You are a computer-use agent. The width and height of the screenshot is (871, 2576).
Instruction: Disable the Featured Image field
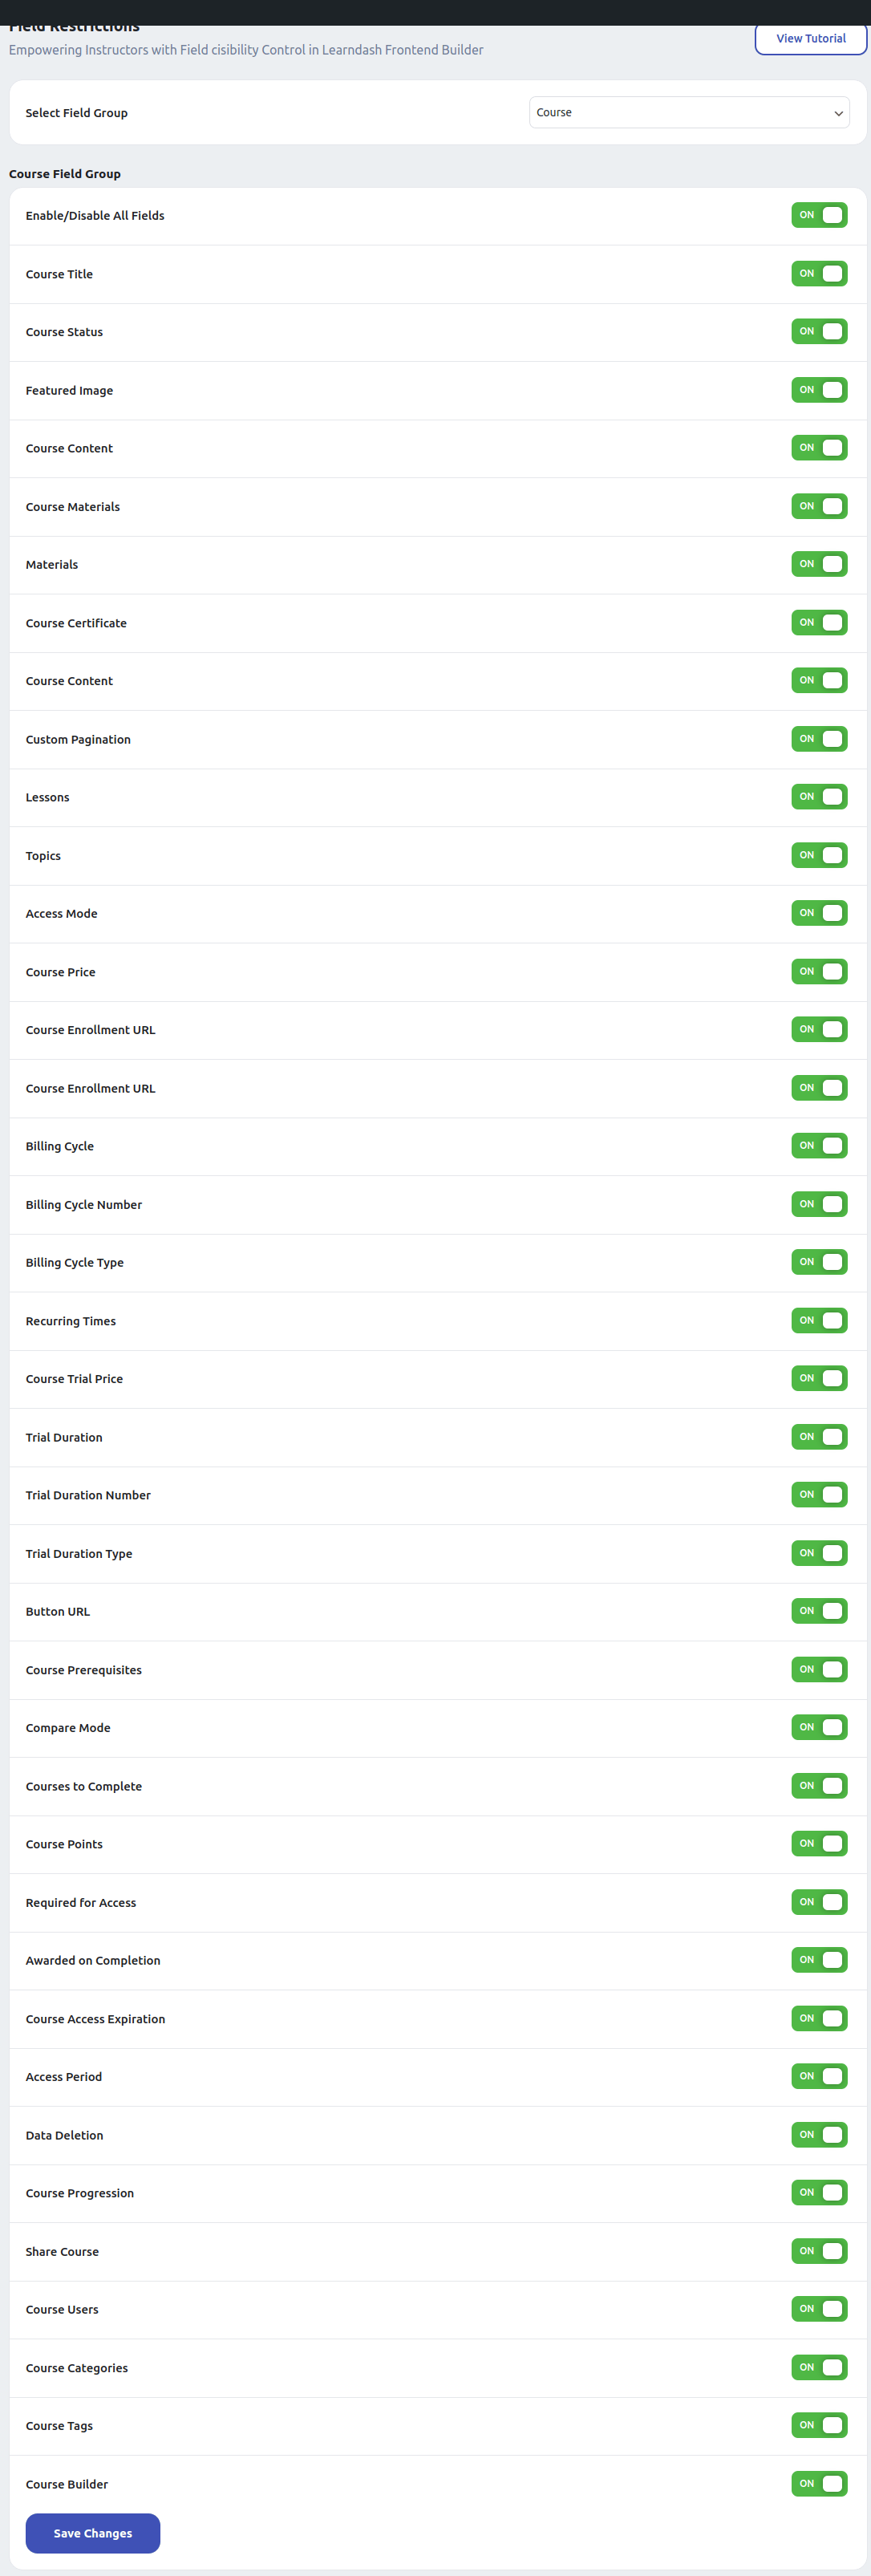point(819,390)
